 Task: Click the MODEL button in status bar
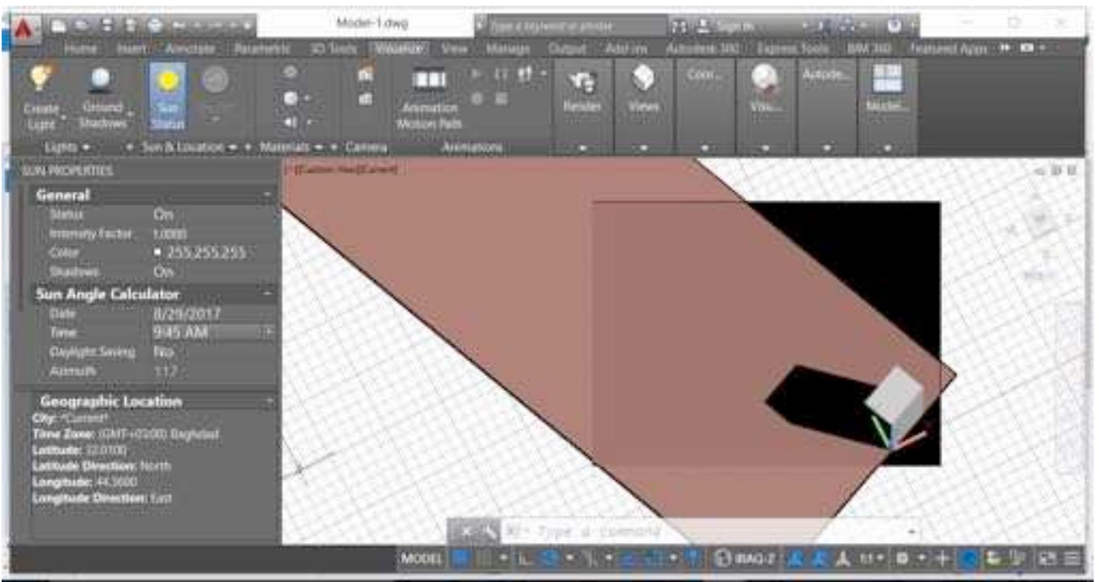(x=421, y=558)
